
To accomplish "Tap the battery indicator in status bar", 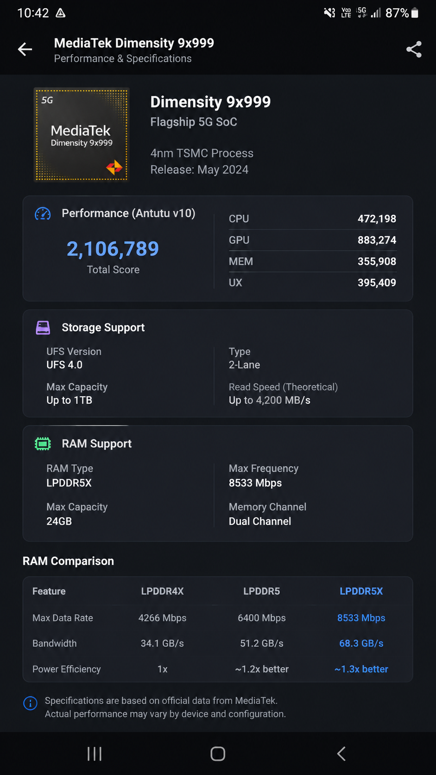I will coord(415,13).
